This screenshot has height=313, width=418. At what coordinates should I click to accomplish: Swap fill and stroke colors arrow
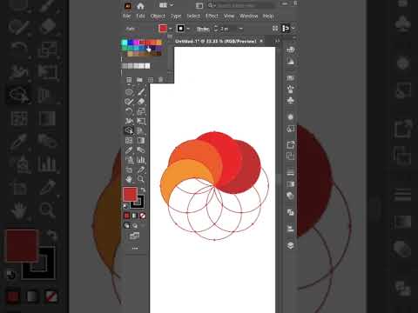pyautogui.click(x=143, y=190)
